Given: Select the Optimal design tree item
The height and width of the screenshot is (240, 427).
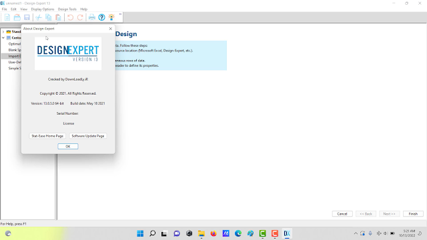Looking at the screenshot, I should coord(15,44).
